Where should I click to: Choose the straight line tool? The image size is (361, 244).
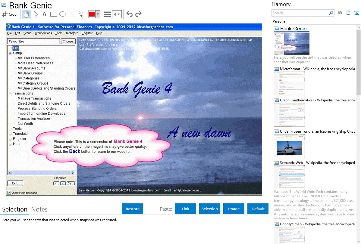[72, 14]
